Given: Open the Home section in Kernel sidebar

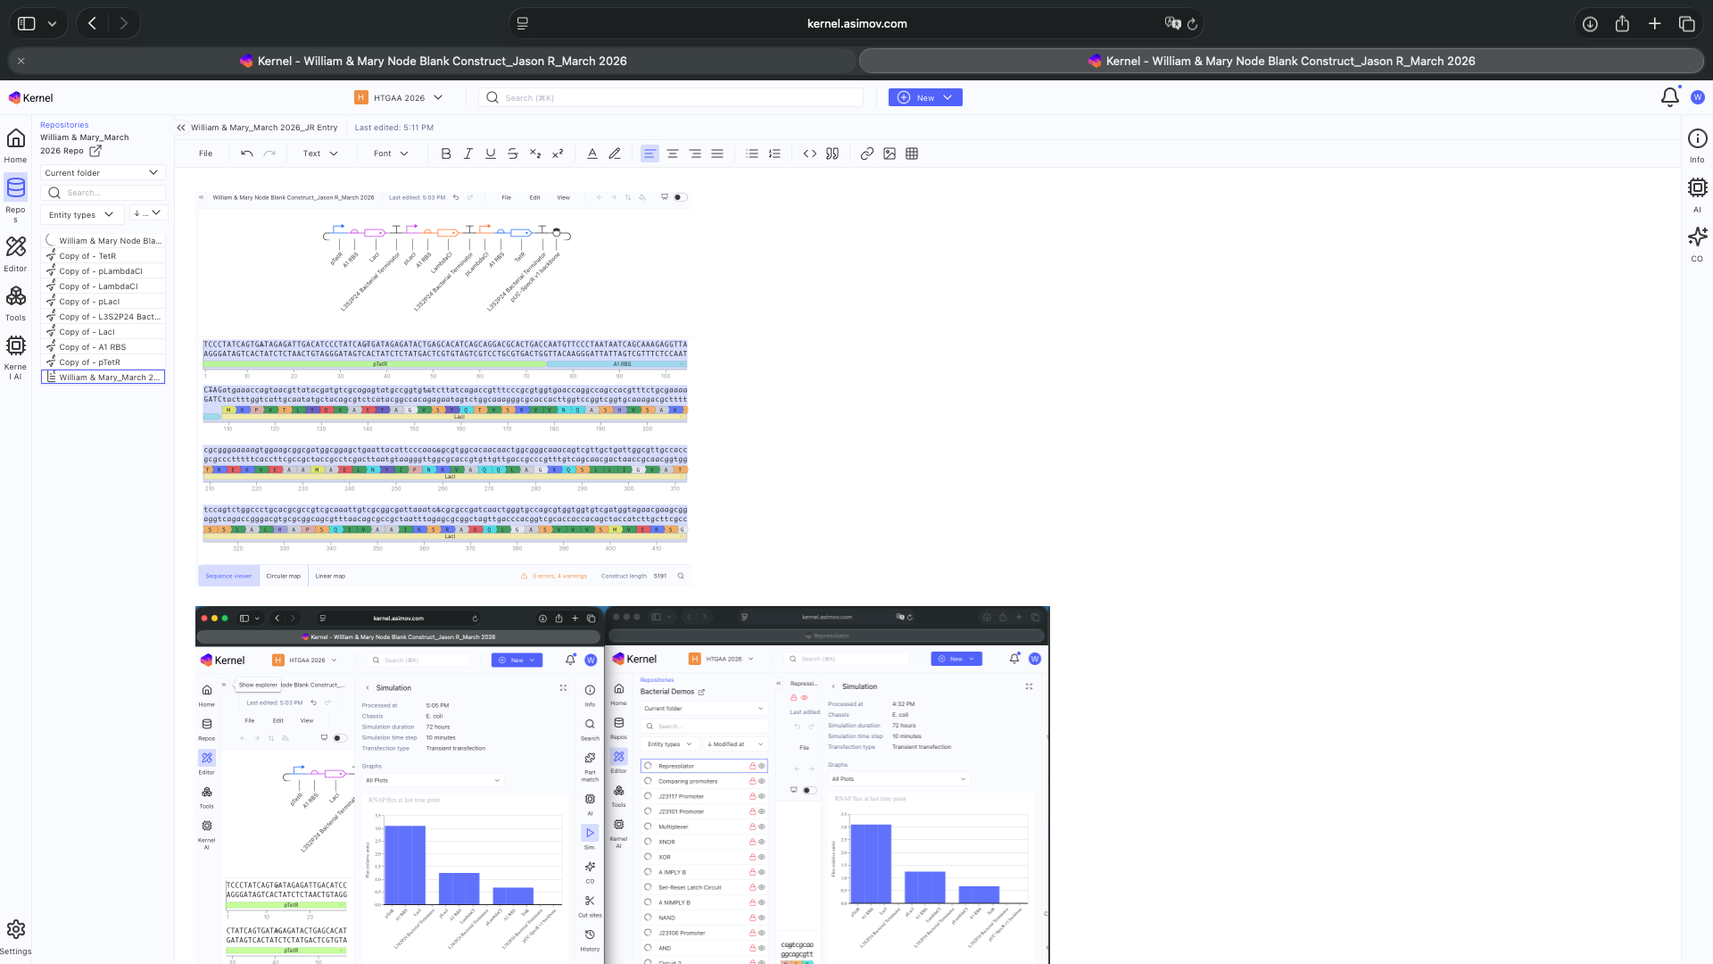Looking at the screenshot, I should click(x=15, y=145).
